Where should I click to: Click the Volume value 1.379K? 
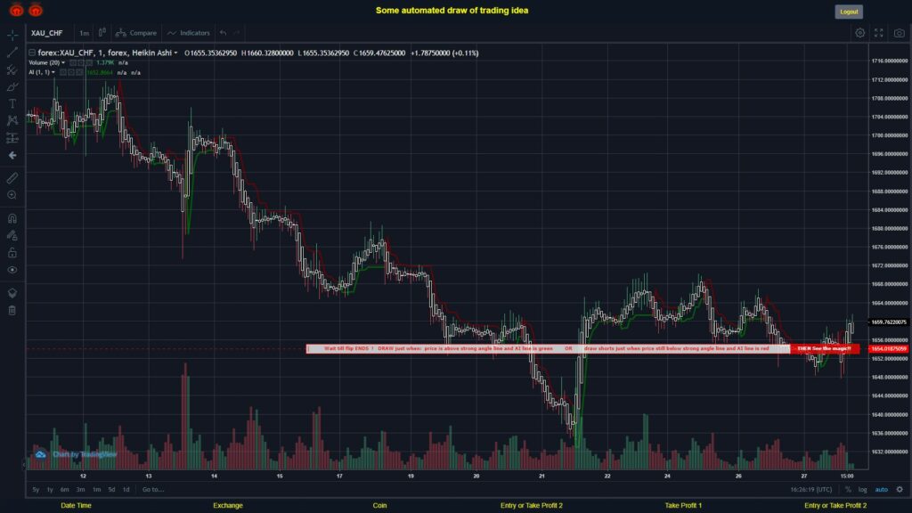pos(105,63)
